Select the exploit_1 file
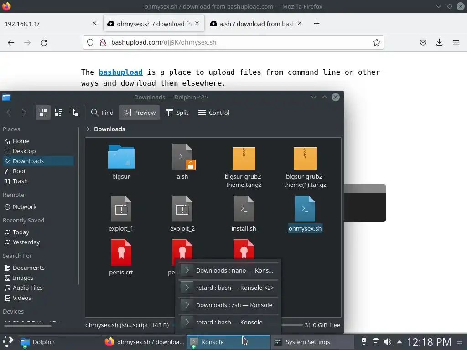This screenshot has height=350, width=467. coord(121,214)
